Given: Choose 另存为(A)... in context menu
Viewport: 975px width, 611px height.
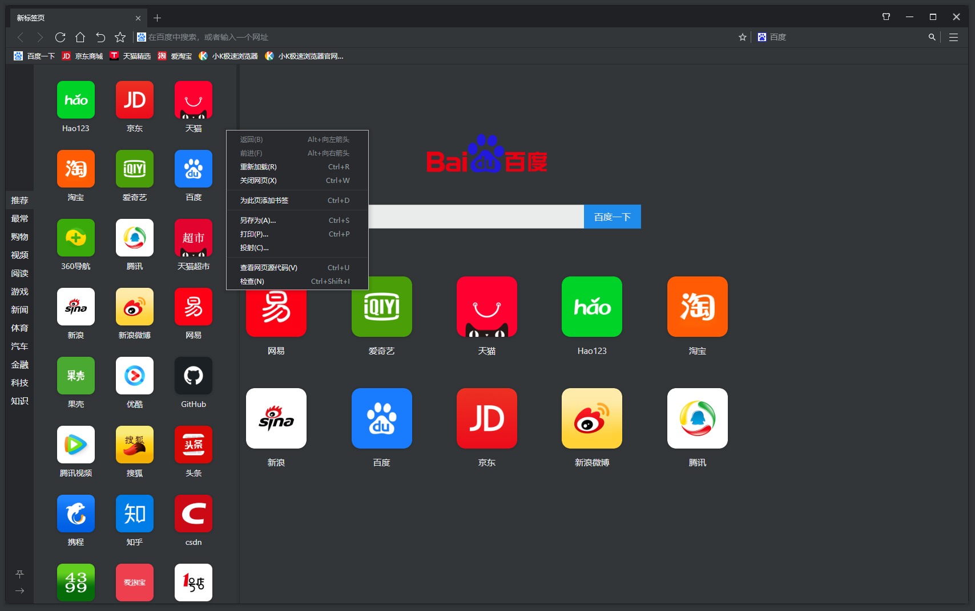Looking at the screenshot, I should [297, 221].
